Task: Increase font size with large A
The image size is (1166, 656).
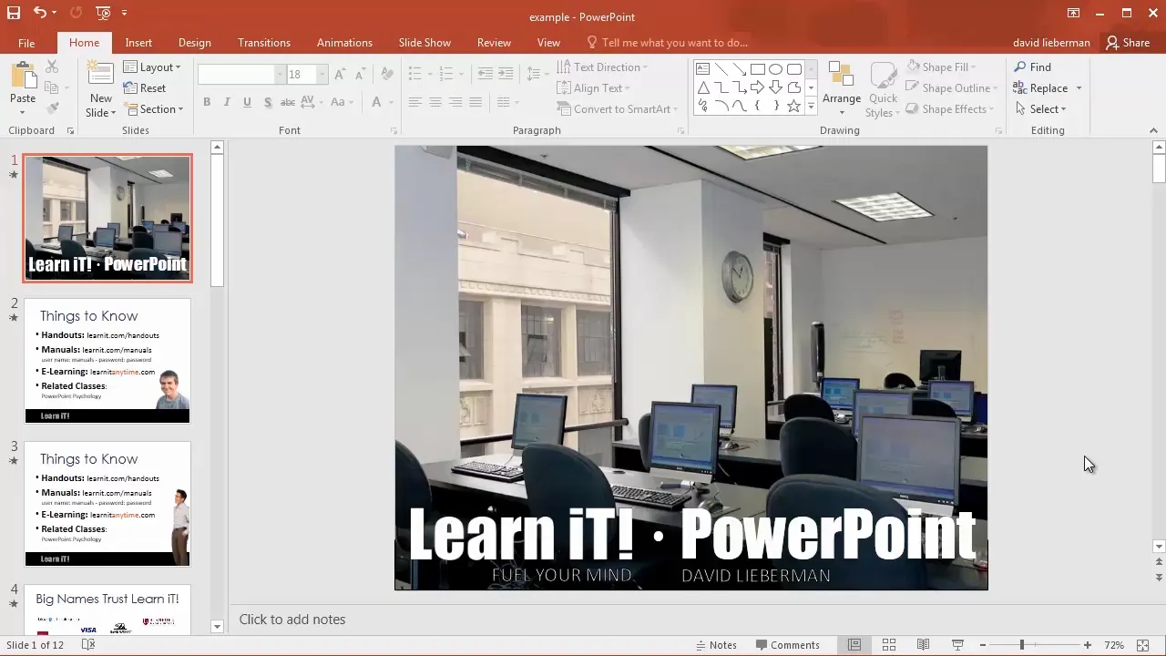Action: pyautogui.click(x=340, y=74)
